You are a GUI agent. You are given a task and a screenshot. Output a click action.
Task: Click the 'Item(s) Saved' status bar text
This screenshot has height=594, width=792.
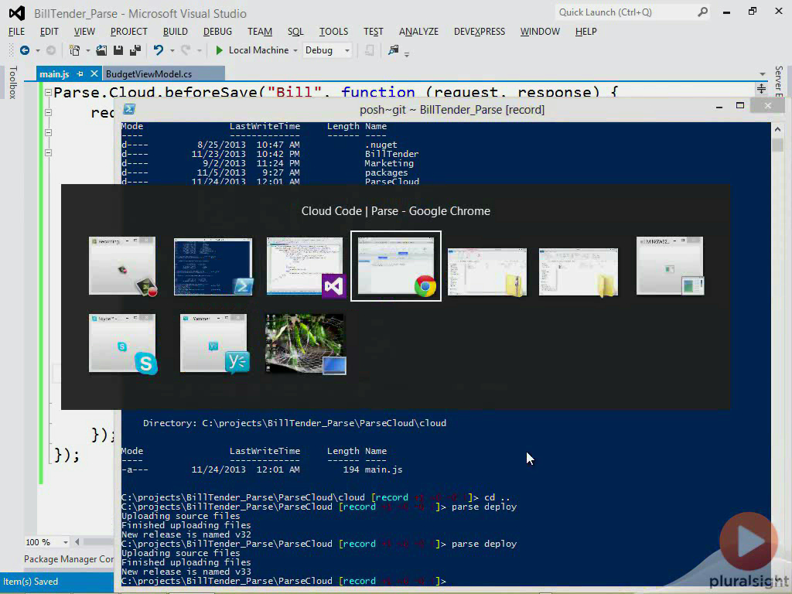30,582
